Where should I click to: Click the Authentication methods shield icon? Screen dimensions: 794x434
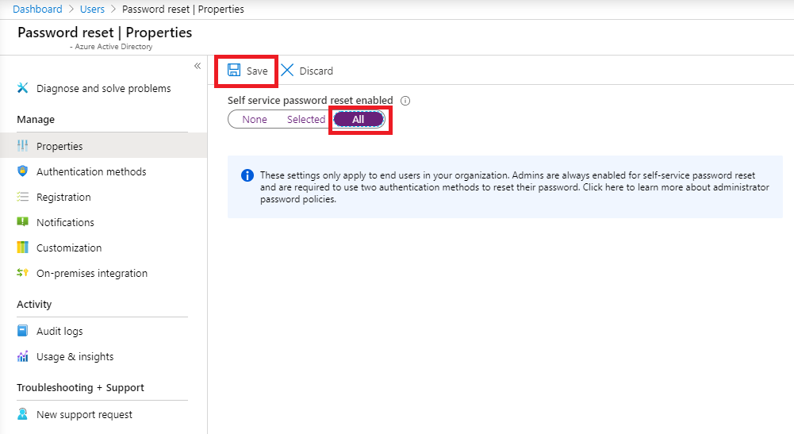23,171
